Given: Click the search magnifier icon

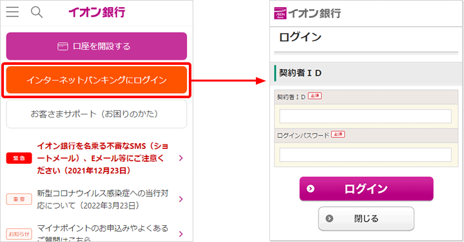Looking at the screenshot, I should tap(37, 12).
